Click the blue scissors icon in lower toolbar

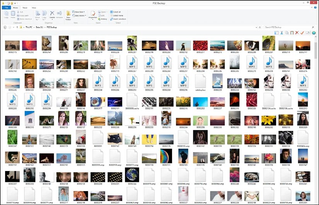click(x=281, y=33)
